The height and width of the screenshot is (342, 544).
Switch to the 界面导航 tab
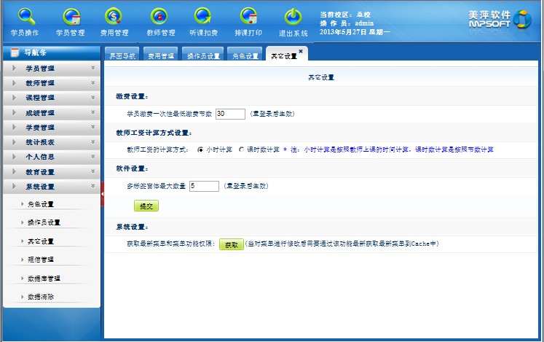[x=122, y=56]
